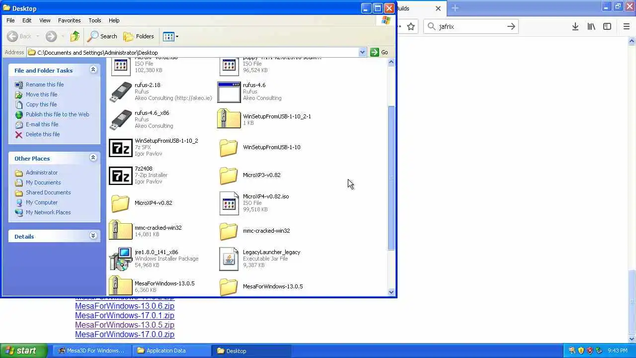Screen dimensions: 636x358
Task: Click the browser search go arrow
Action: 511,26
